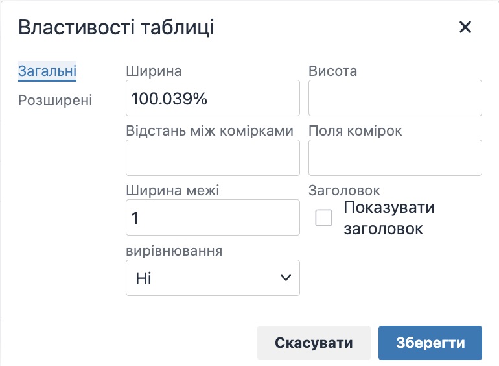Close the Властивості таблиці dialog

click(465, 27)
